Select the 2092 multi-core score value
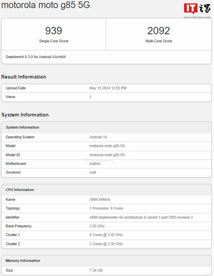 tap(159, 31)
